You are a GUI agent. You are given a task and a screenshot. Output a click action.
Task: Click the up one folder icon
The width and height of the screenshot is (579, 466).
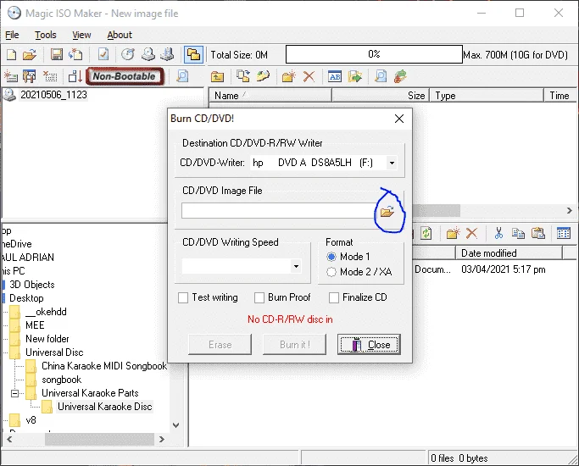coord(217,77)
